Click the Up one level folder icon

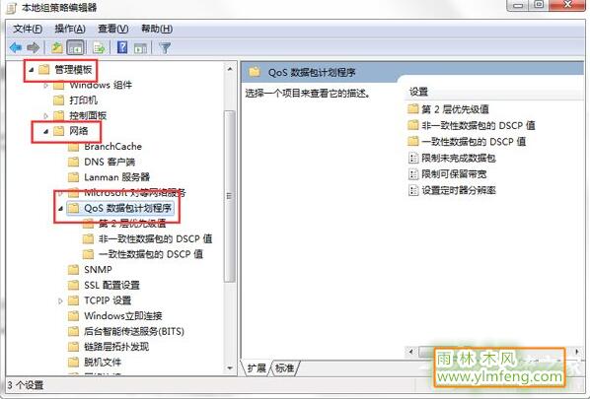[57, 47]
